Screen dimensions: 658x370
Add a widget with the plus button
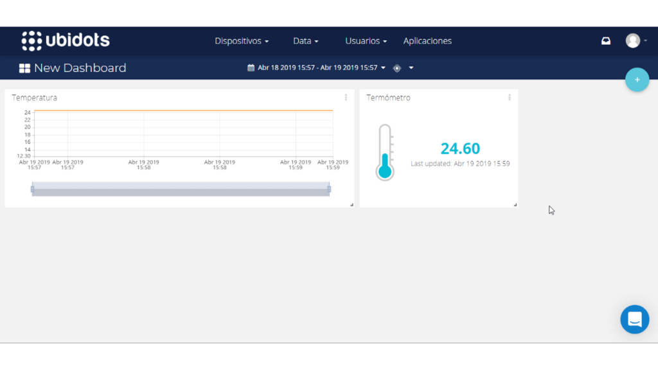click(x=637, y=80)
